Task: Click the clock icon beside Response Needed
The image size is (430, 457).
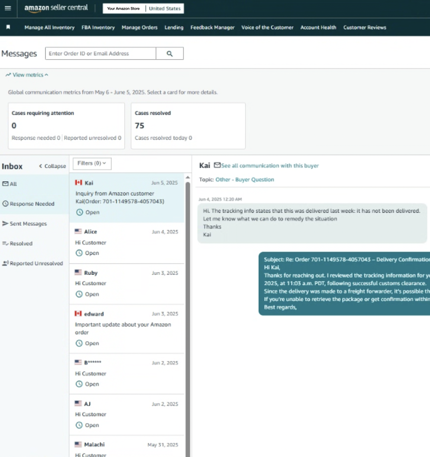Action: point(5,203)
